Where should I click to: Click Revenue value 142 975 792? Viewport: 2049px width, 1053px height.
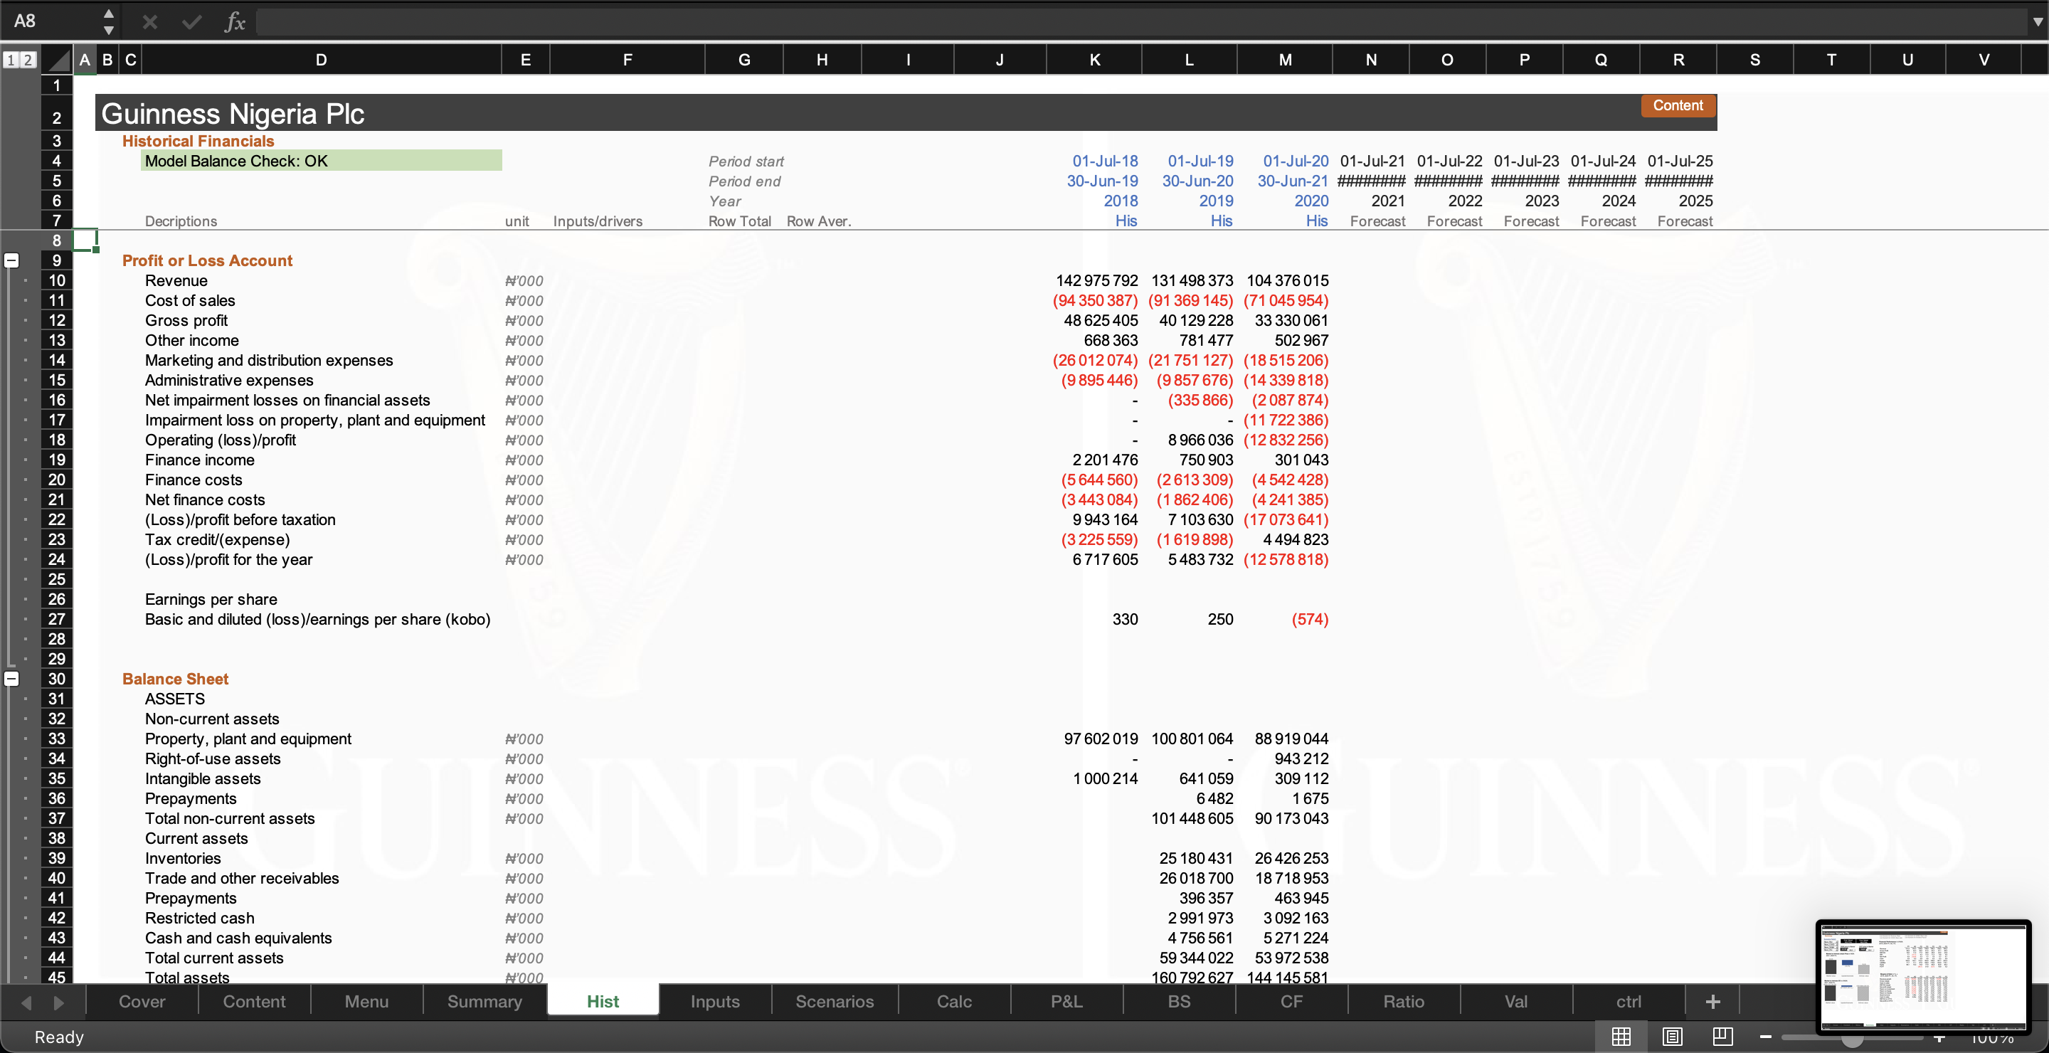[1096, 280]
